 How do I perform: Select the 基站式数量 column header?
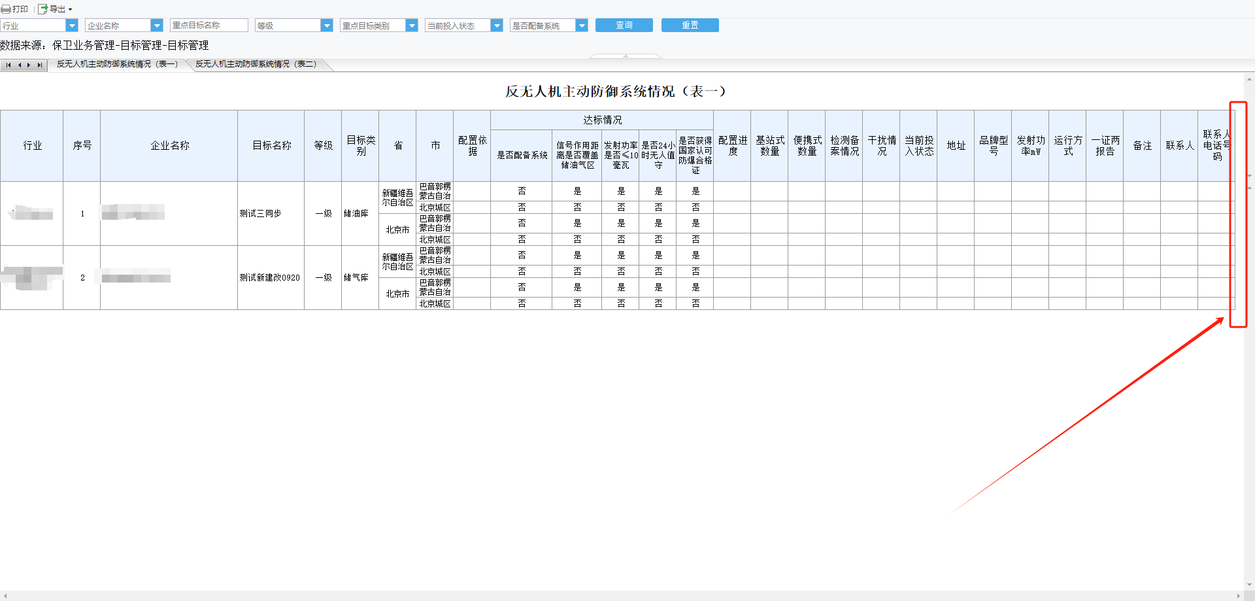coord(769,146)
